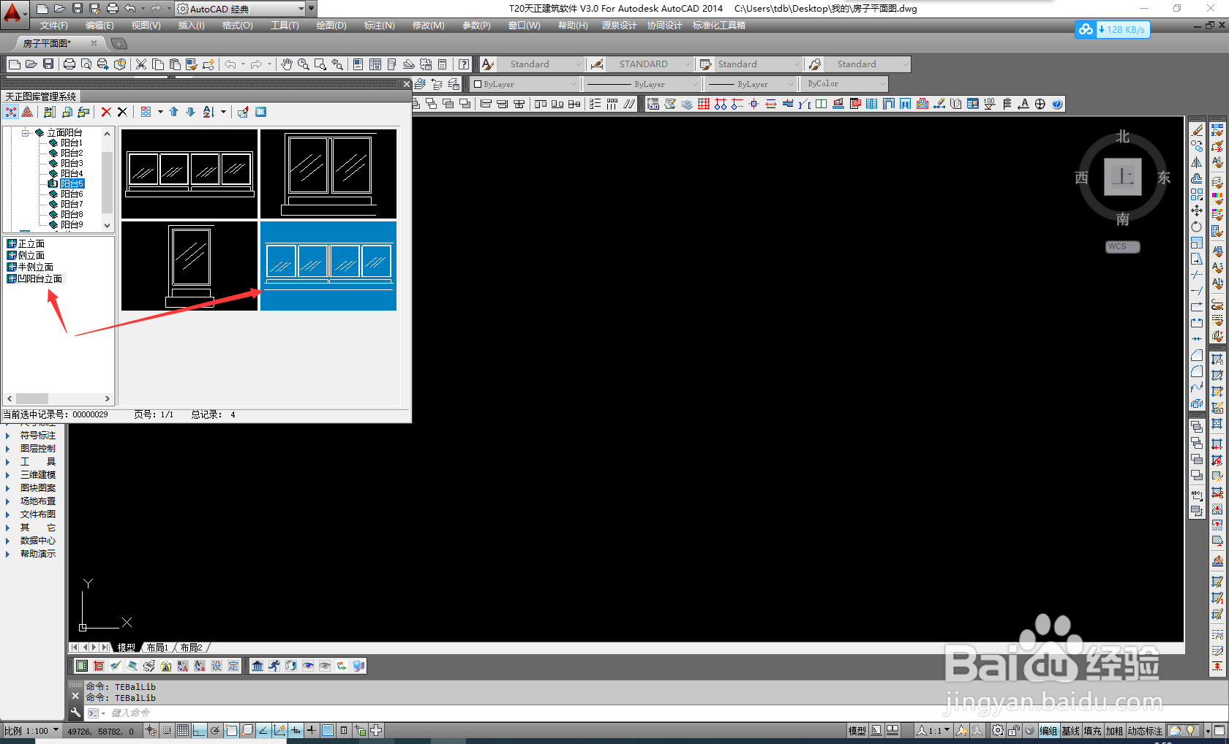Open the layout grid dropdown arrow in library toolbar
Image resolution: width=1229 pixels, height=744 pixels.
click(x=160, y=112)
